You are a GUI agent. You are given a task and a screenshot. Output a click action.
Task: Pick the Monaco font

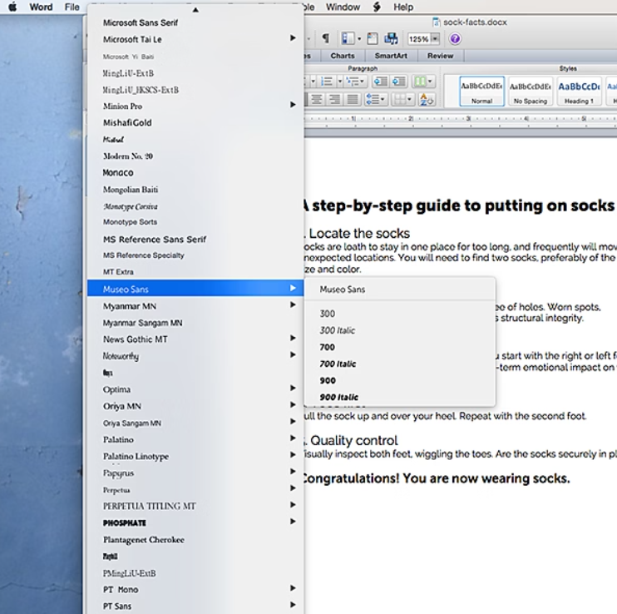click(195, 173)
